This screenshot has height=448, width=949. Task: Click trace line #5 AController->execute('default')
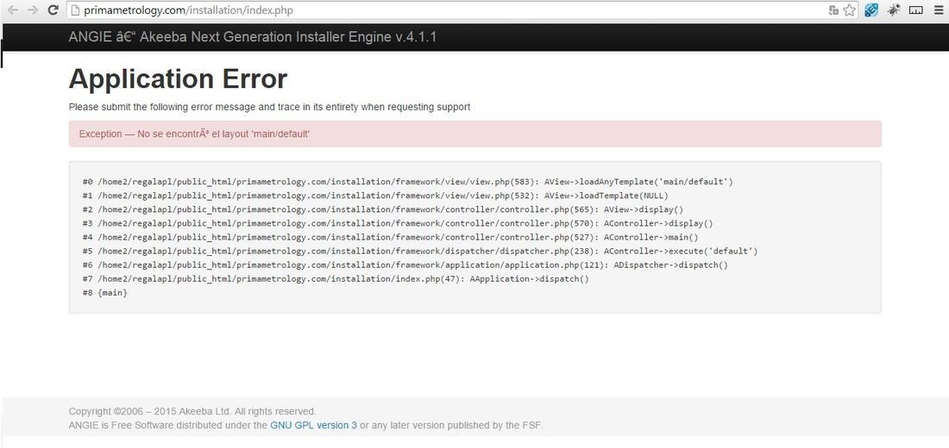(x=420, y=251)
